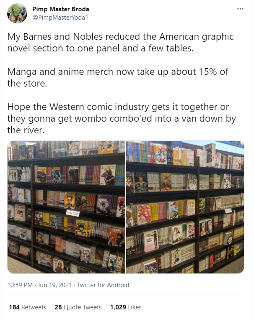Click the My Hero Academia volume in left photo
The width and height of the screenshot is (254, 319).
tap(83, 228)
